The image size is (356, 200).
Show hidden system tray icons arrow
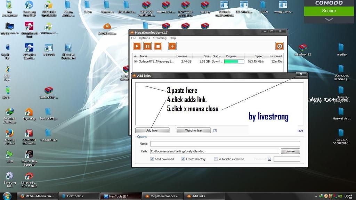316,196
